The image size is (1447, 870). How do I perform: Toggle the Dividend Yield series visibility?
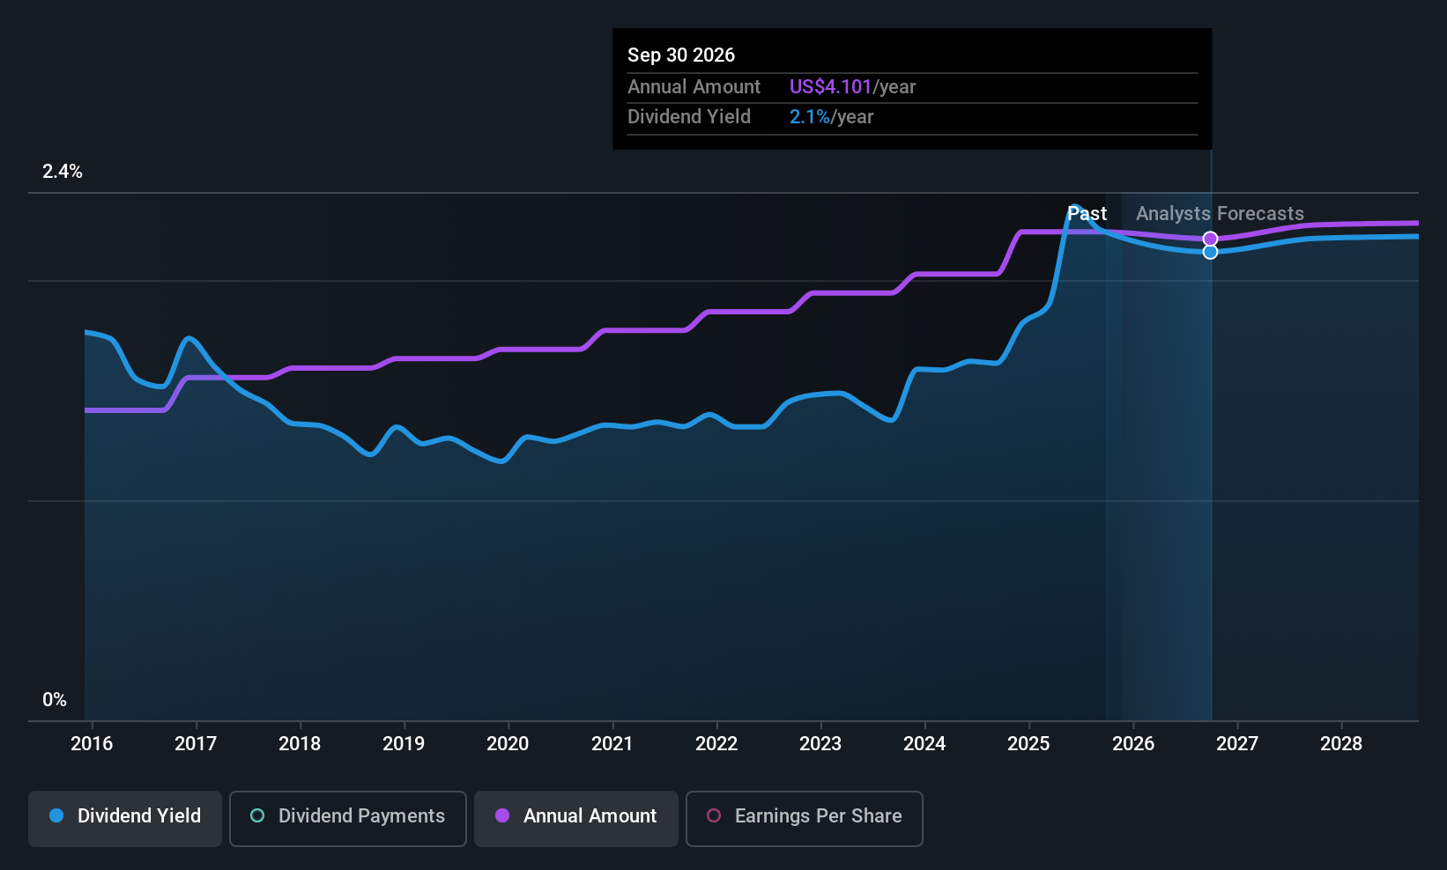point(124,817)
